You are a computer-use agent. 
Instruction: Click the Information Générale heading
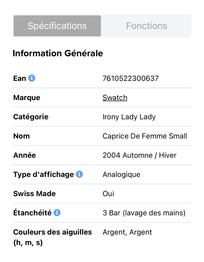58,53
